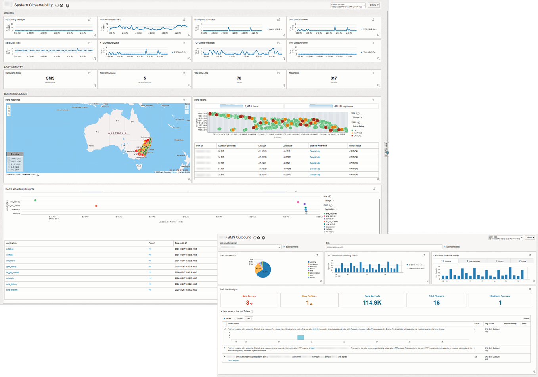Click the magnifier icon on CAD SMS Outbound Log Trend
This screenshot has width=538, height=377.
427,281
